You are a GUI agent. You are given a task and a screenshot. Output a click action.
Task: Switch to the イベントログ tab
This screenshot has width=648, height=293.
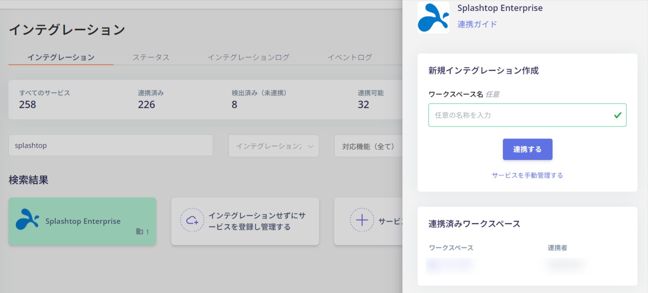(350, 57)
